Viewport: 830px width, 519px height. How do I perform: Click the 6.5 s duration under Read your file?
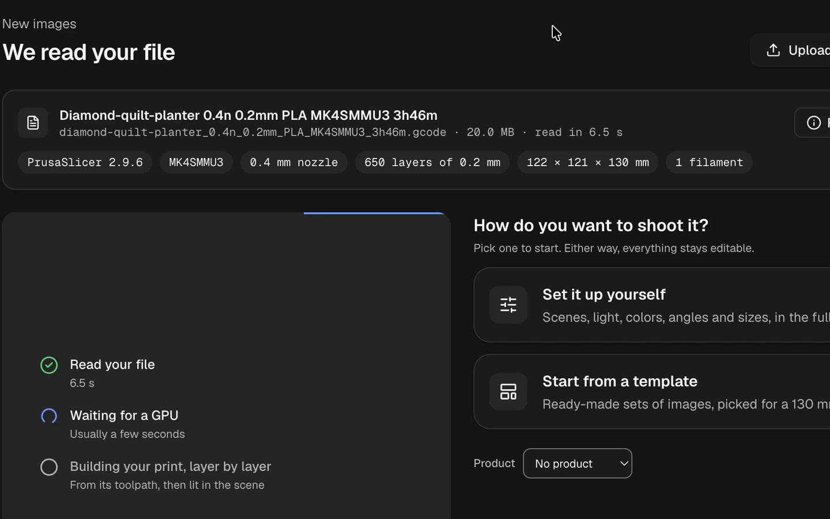click(82, 383)
